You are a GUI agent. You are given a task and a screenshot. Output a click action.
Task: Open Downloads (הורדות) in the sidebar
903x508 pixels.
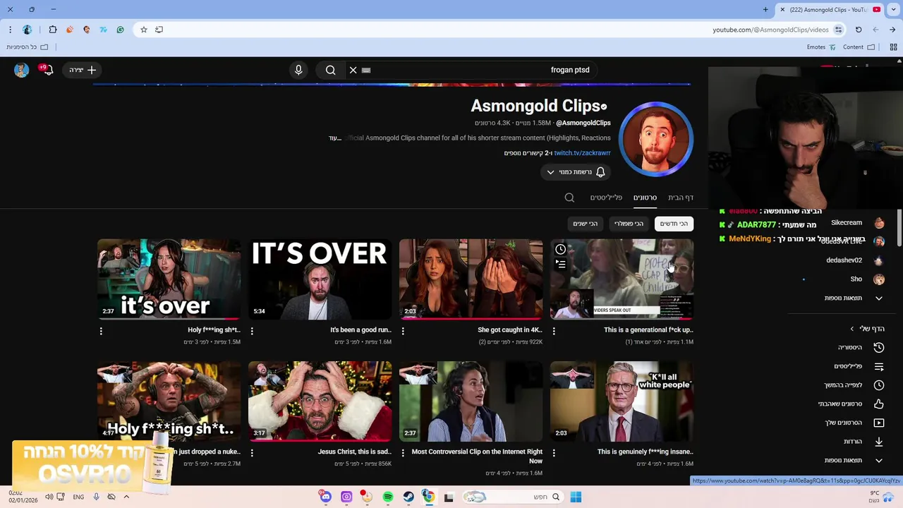point(863,442)
